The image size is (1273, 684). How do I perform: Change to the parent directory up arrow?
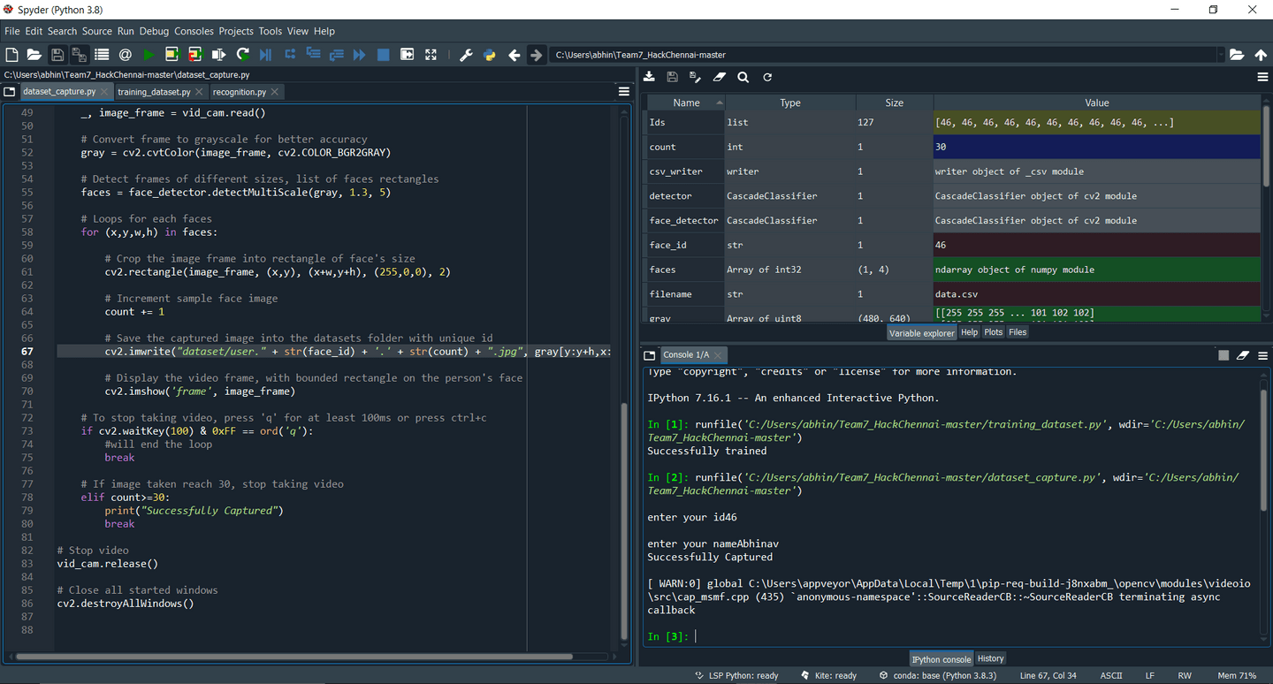point(1261,55)
